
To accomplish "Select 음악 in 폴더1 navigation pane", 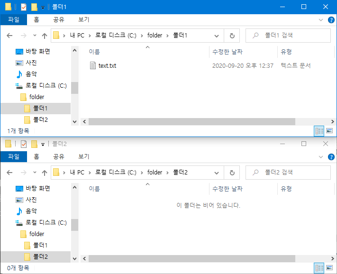I will coord(31,74).
